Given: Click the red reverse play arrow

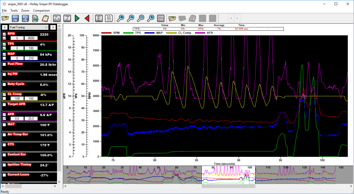Looking at the screenshot, I should (87, 18).
